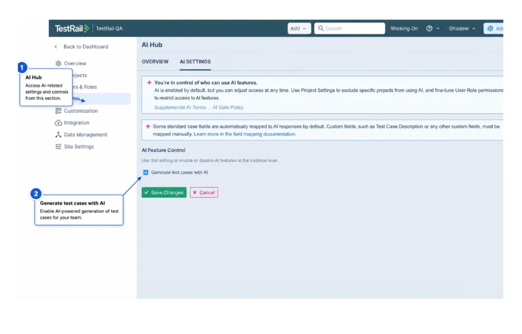Click the TestRail logo

tap(72, 29)
